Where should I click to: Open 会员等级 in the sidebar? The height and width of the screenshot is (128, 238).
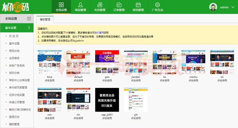pyautogui.click(x=14, y=58)
